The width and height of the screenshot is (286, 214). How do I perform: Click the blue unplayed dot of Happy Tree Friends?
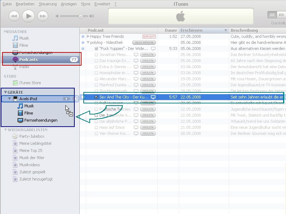(83, 36)
